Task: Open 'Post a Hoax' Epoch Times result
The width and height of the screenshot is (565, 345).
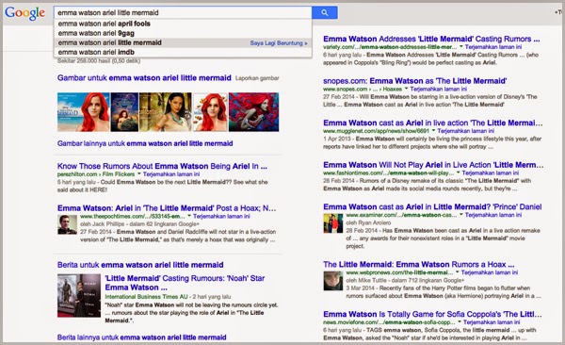Action: tap(167, 208)
